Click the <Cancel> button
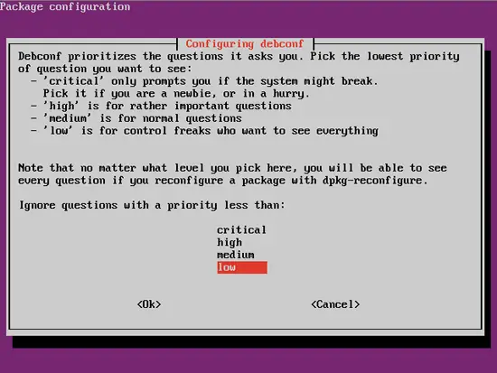 click(335, 304)
